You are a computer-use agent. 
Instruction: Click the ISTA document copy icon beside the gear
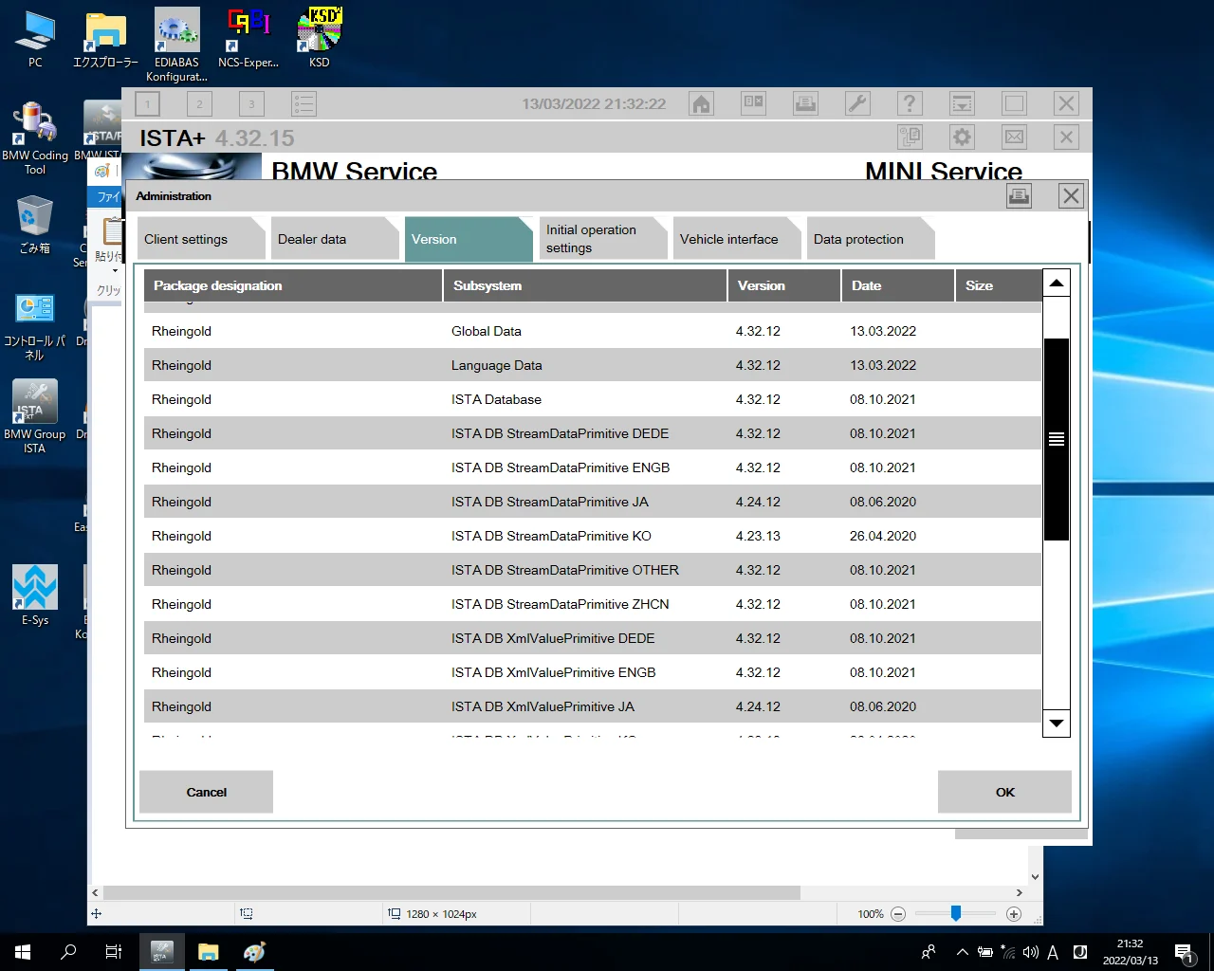click(x=910, y=137)
